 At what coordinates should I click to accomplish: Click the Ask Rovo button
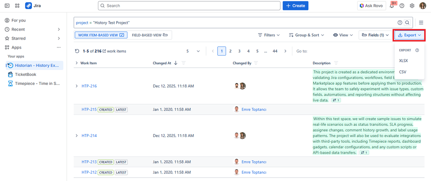coord(371,6)
